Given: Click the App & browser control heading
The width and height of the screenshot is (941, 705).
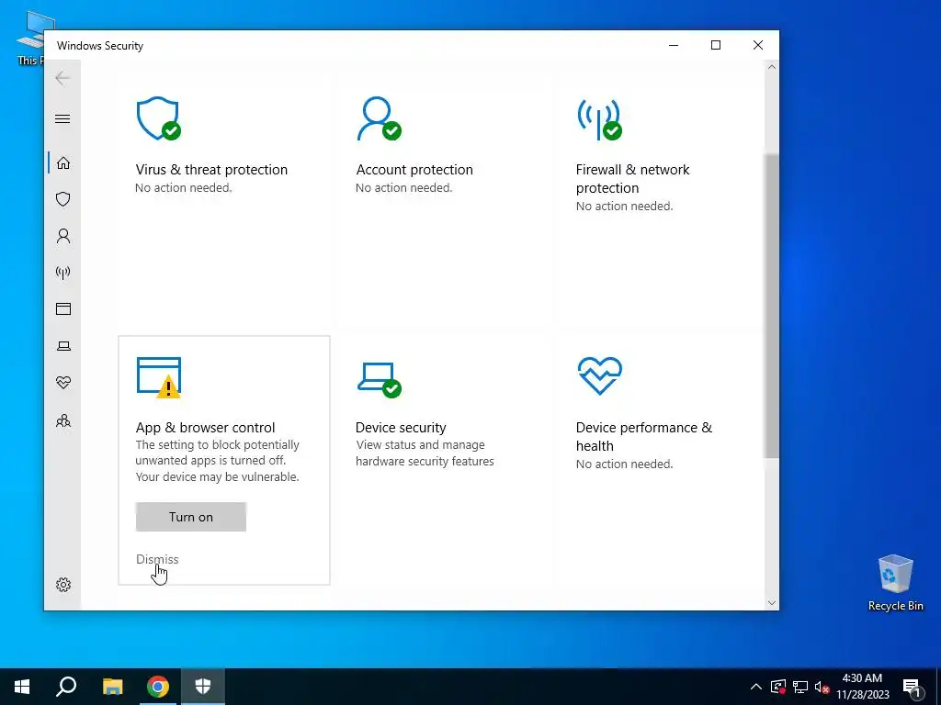Looking at the screenshot, I should tap(205, 428).
